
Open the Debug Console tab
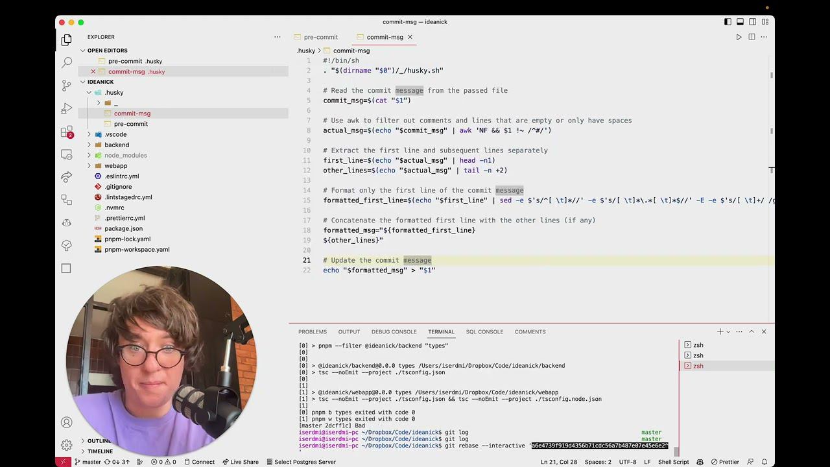pos(394,331)
